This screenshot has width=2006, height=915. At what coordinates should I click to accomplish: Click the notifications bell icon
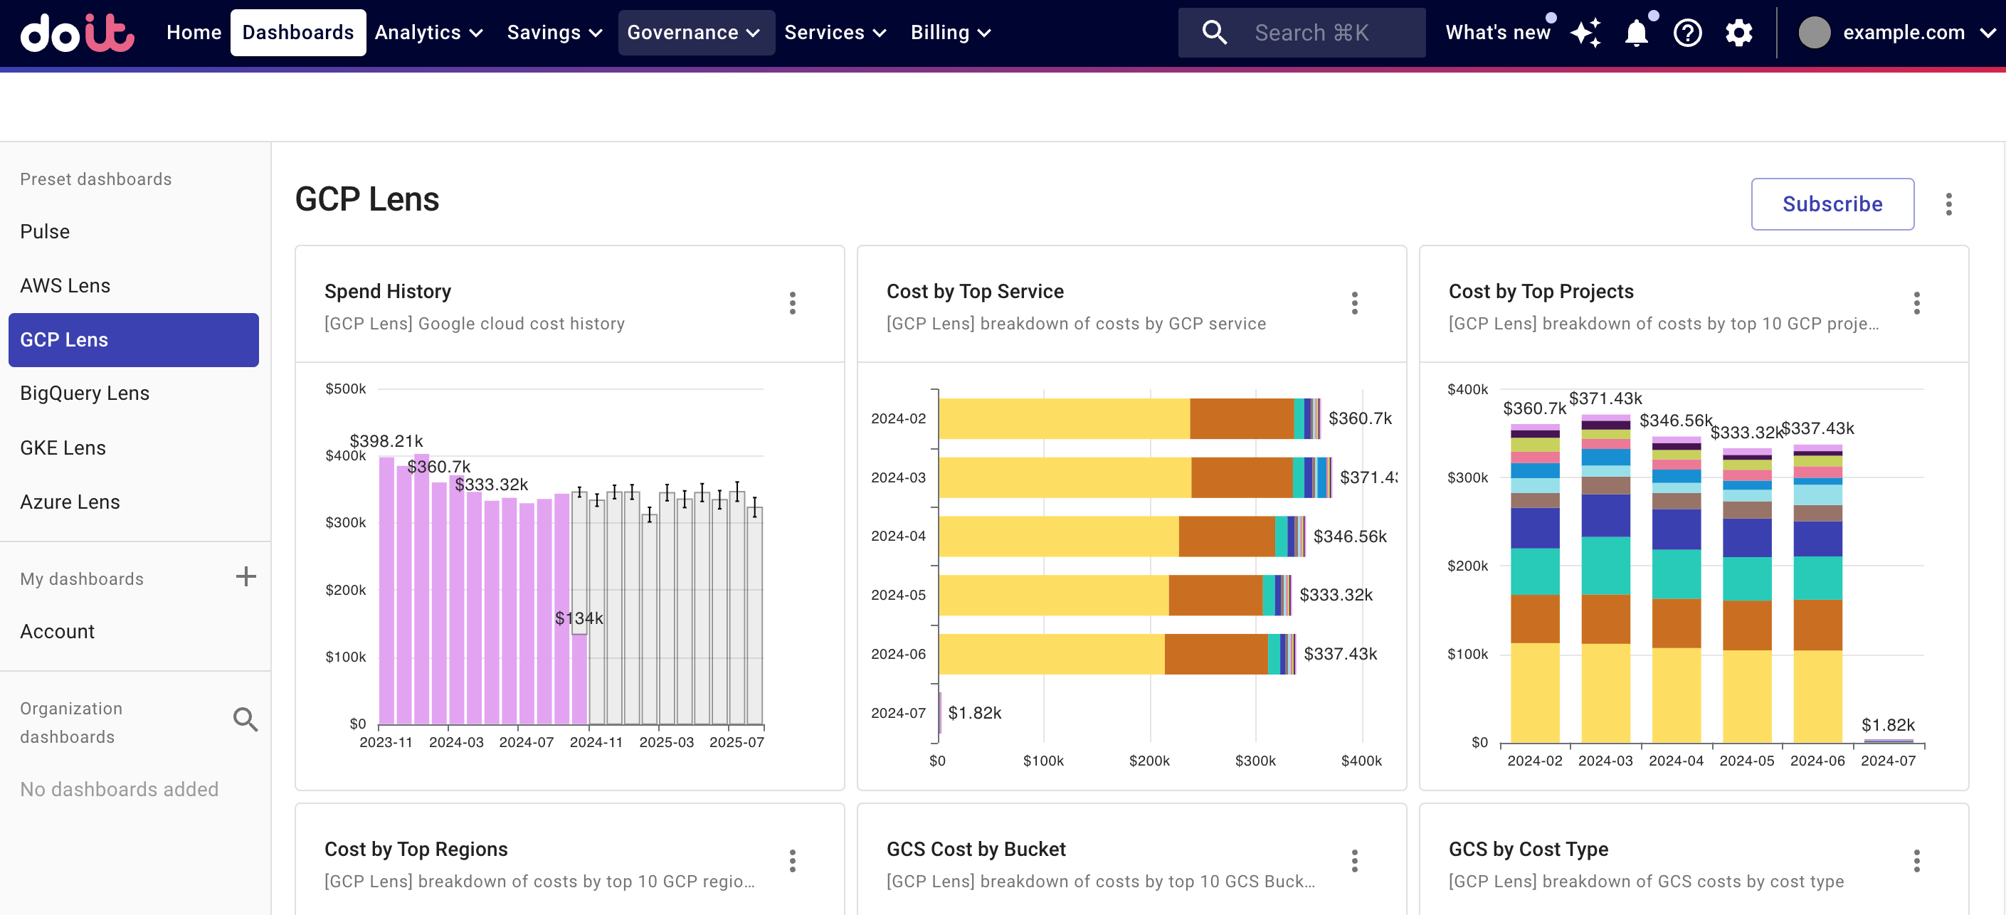[1637, 32]
